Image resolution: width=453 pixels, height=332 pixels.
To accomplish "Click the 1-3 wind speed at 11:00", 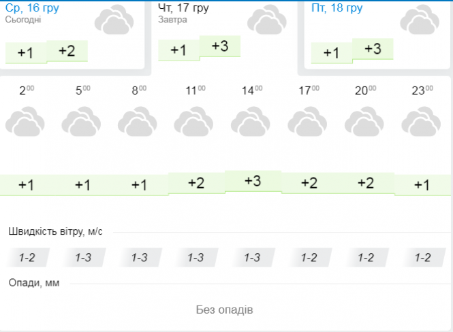I will (x=196, y=258).
